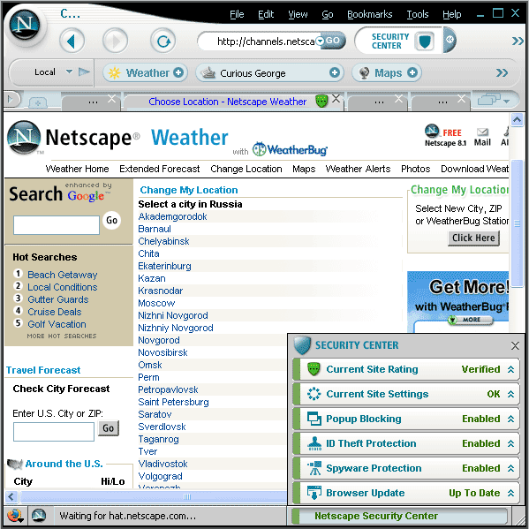Open the URL history dropdown arrow
This screenshot has width=529, height=529.
click(x=320, y=41)
